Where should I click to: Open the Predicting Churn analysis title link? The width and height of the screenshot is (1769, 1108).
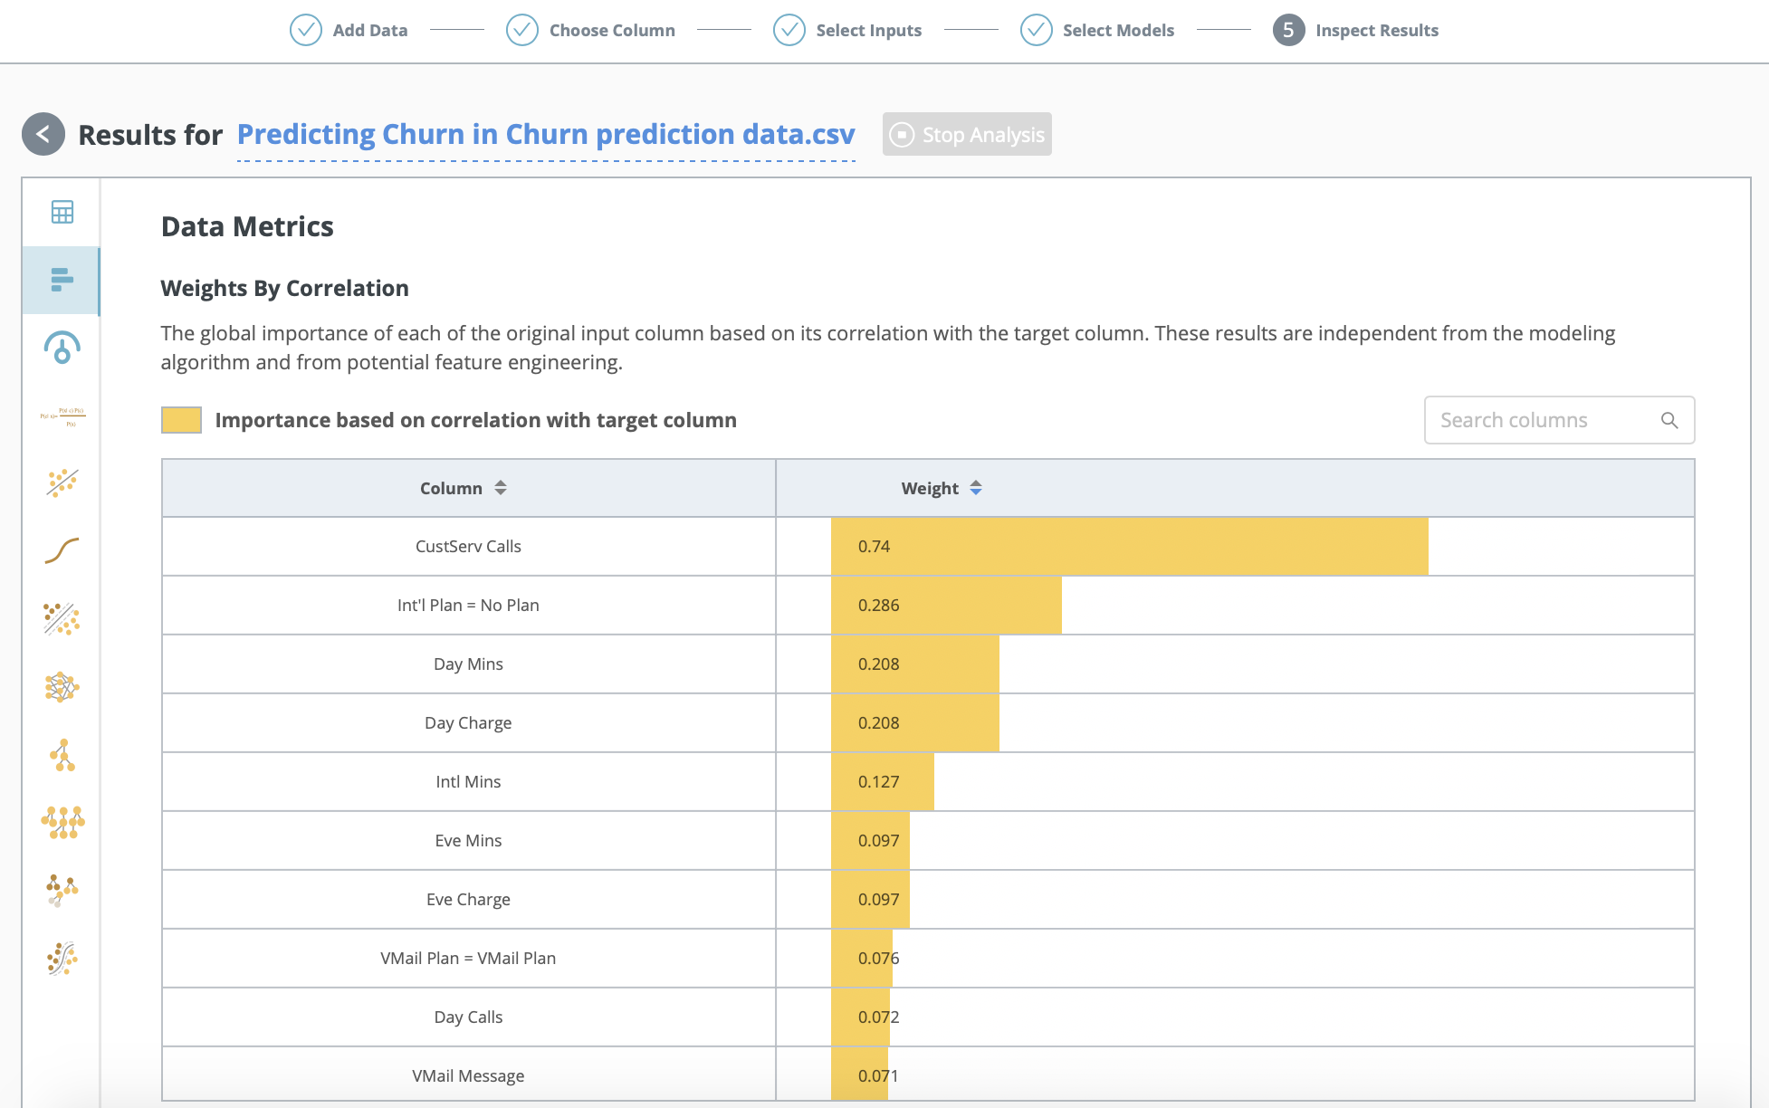click(x=546, y=134)
